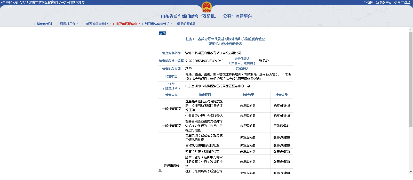Open the 基础库管理 menu
The width and height of the screenshot is (413, 180).
(x=44, y=24)
